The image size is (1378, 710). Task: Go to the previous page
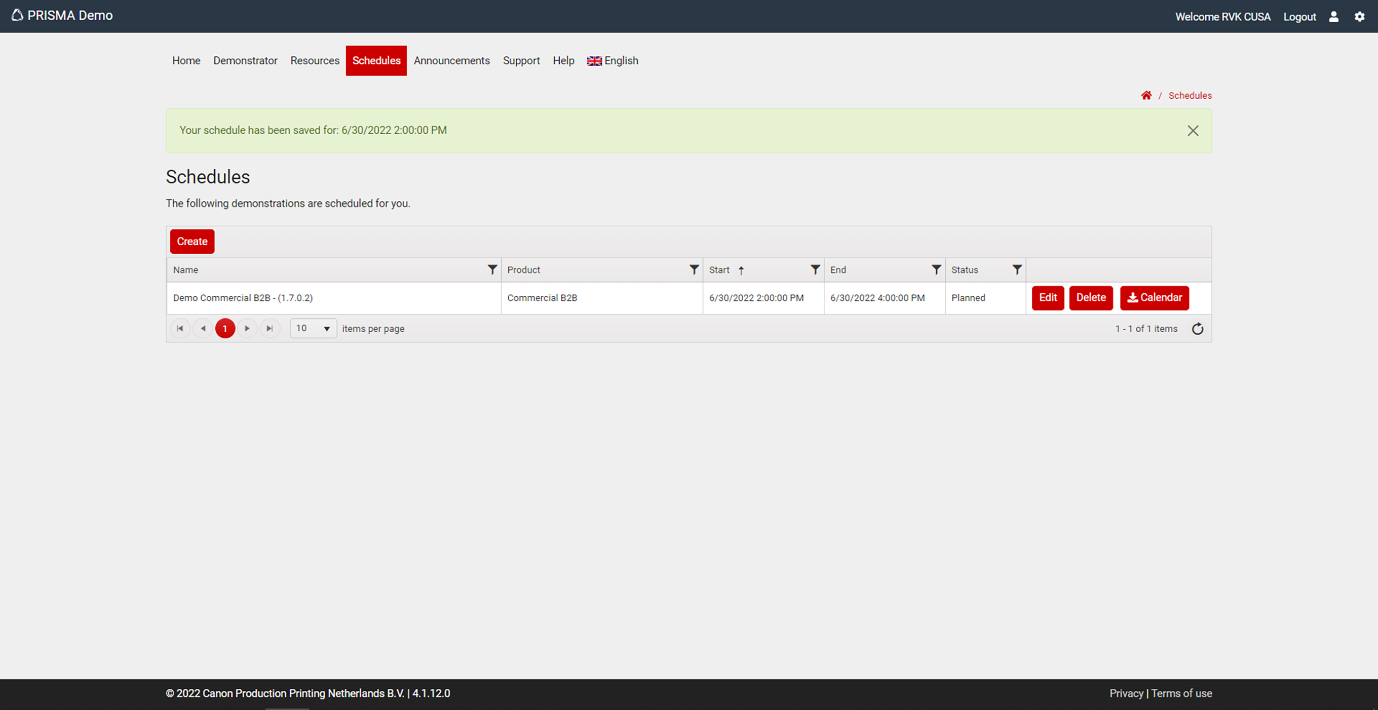coord(203,328)
